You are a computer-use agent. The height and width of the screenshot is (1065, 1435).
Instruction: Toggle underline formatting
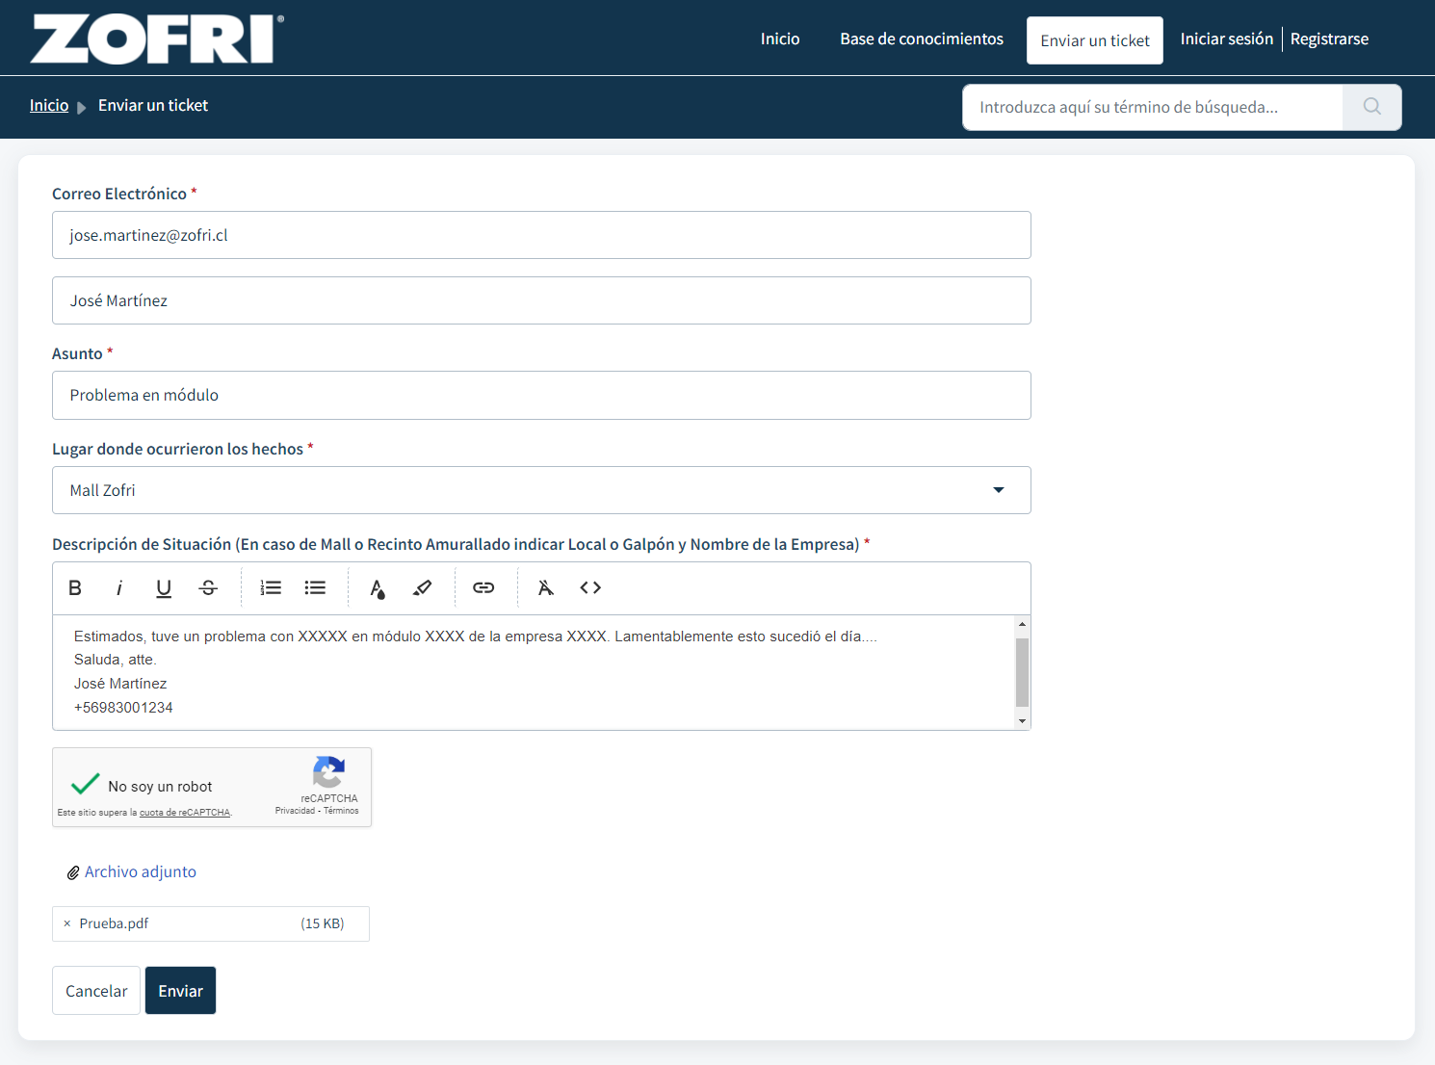pos(164,587)
